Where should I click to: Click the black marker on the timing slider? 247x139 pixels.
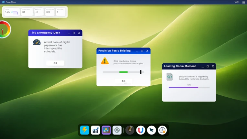141,72
